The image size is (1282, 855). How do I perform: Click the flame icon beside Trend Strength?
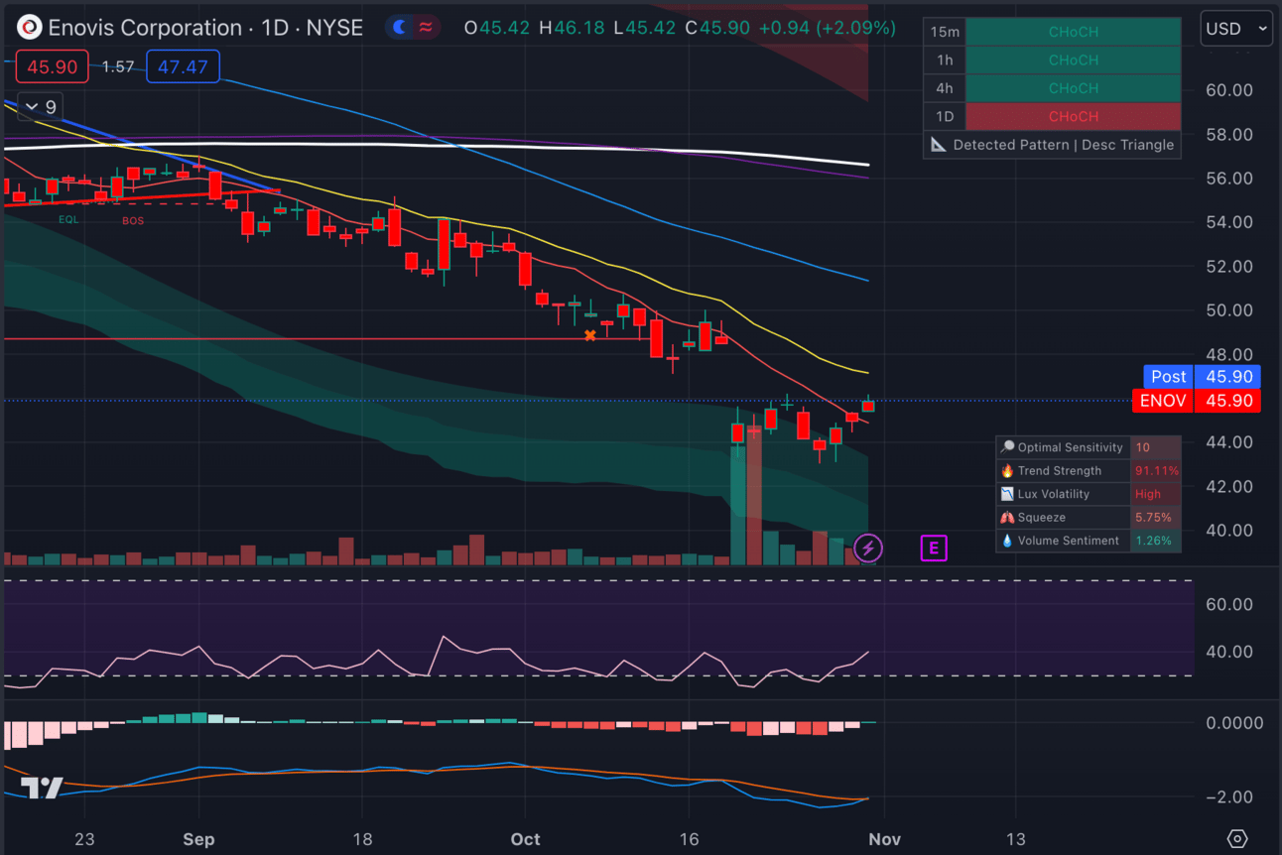point(1007,471)
